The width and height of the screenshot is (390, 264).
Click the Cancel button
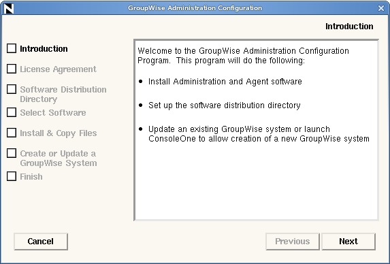coord(41,242)
